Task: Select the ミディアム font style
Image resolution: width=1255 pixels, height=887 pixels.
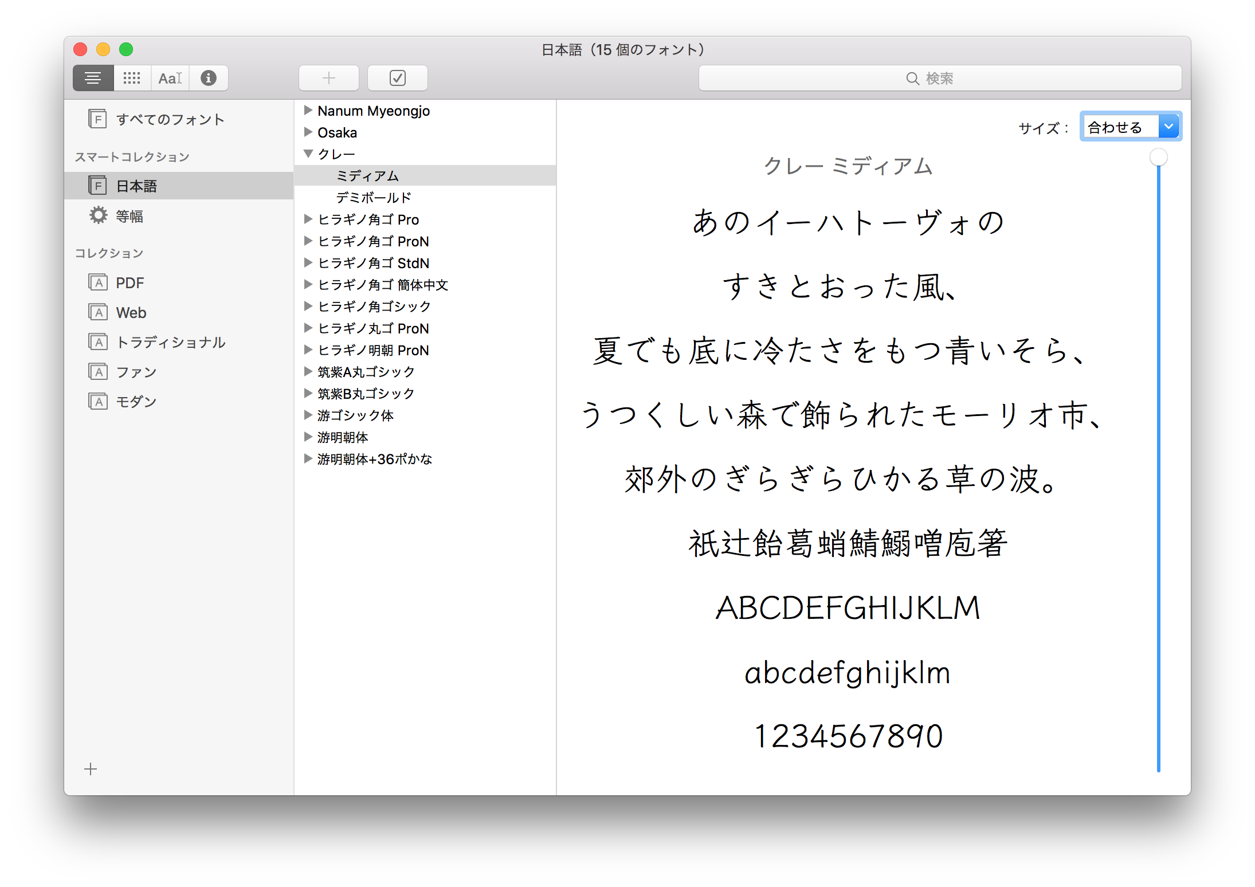Action: pyautogui.click(x=425, y=175)
